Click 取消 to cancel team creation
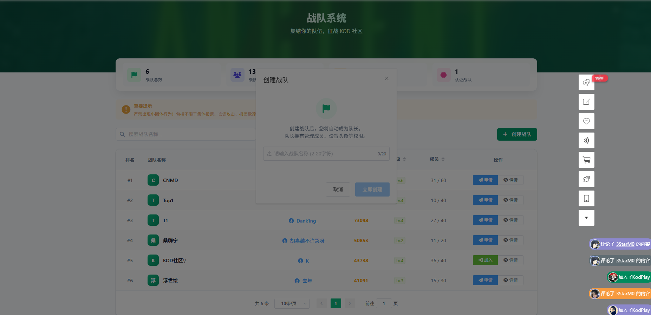 (338, 189)
